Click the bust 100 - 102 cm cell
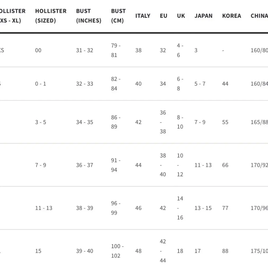Screen dimensions: 268x268 (117, 251)
